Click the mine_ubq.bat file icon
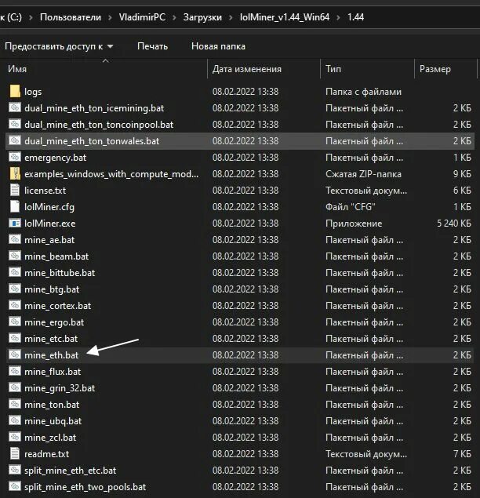 15,421
